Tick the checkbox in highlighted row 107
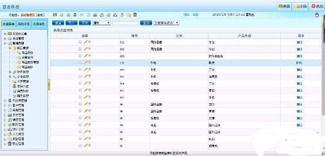 pos(80,62)
